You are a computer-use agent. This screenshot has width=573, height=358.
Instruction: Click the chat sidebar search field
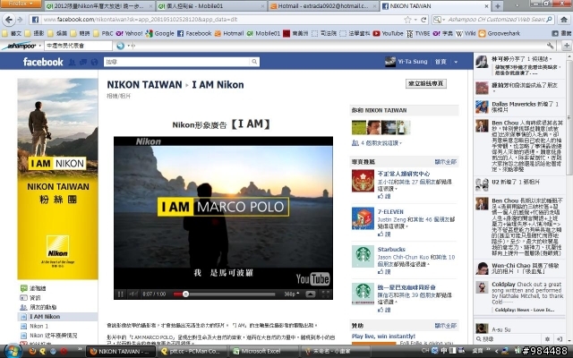[x=509, y=339]
